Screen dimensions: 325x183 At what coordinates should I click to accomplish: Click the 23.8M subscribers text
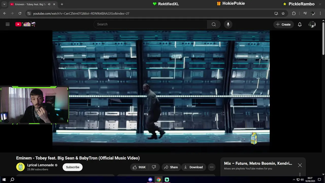tap(38, 169)
